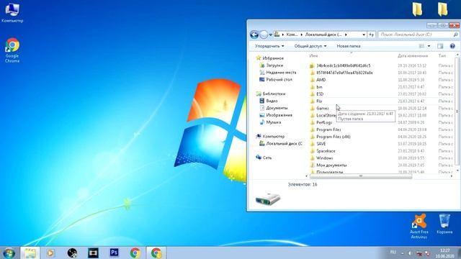This screenshot has width=461, height=259.
Task: Toggle the preview pane button
Action: (440, 46)
